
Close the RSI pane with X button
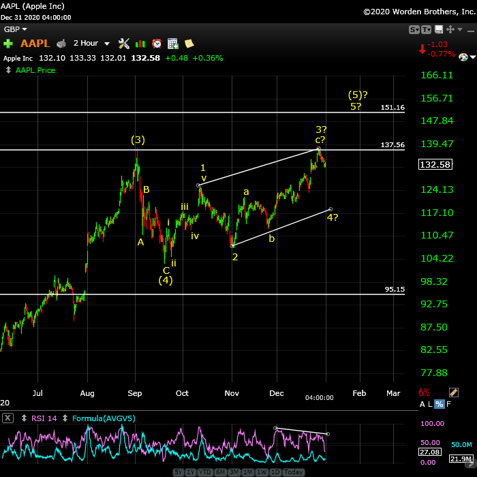pyautogui.click(x=7, y=418)
